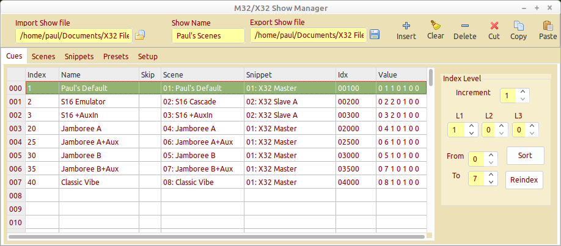Delete the selected cue

(465, 31)
